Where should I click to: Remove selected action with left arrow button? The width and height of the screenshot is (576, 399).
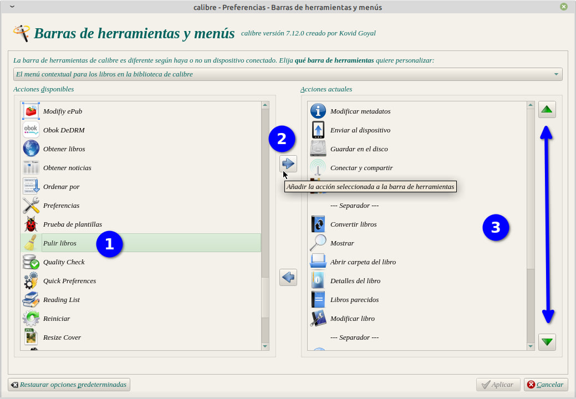288,277
